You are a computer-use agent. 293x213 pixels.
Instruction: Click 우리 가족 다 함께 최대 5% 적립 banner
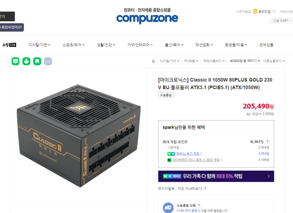coord(216,176)
